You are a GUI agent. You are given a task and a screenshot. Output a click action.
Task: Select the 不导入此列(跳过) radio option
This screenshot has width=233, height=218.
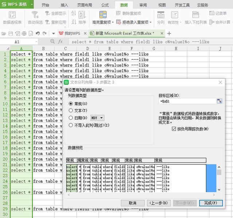[71, 125]
